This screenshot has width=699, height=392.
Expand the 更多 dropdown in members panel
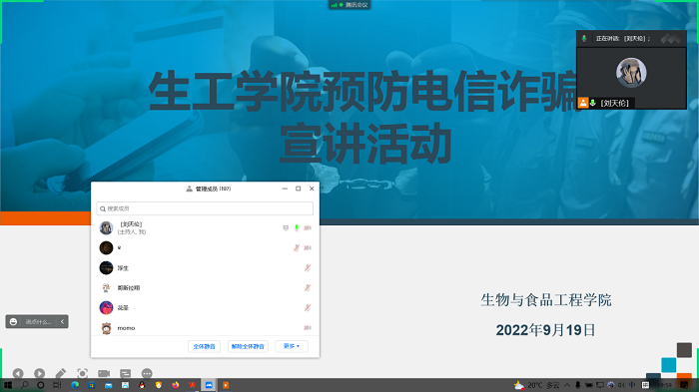click(x=292, y=346)
